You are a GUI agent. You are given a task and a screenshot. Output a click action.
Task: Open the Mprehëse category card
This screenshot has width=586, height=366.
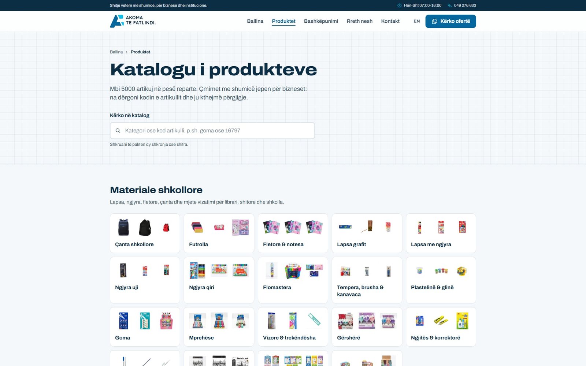(219, 327)
